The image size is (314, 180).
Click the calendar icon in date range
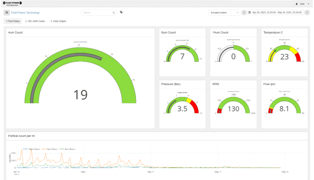pyautogui.click(x=250, y=13)
